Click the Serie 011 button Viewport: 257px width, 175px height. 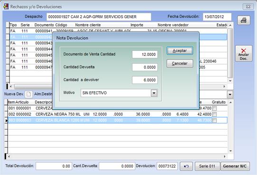coord(207,166)
